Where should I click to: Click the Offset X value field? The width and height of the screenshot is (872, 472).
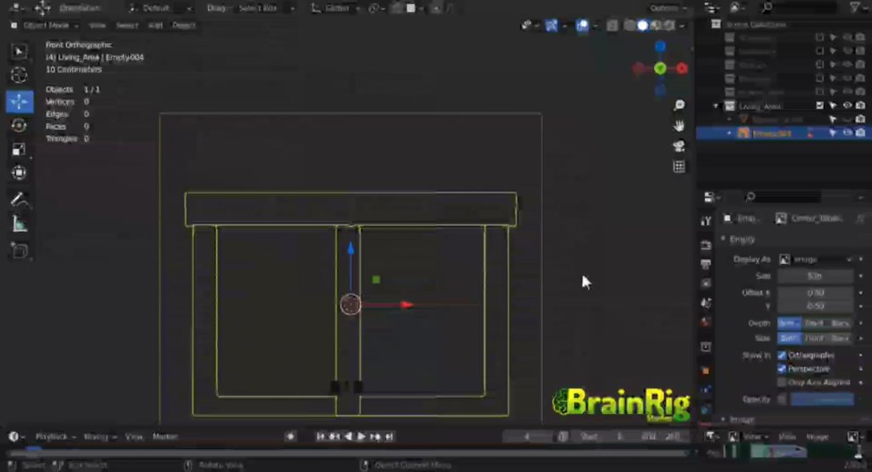[815, 293]
